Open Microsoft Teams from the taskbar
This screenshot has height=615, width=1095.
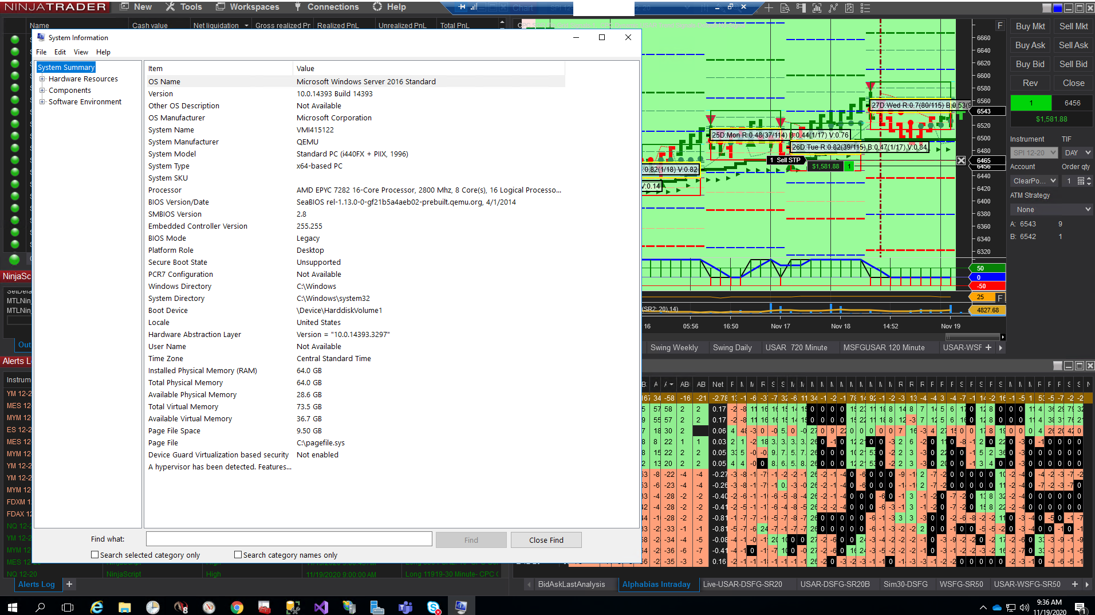click(405, 607)
